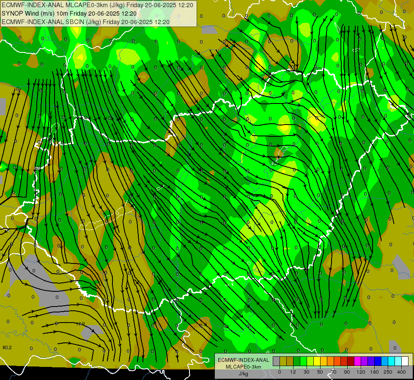414x380 pixels.
Task: Click the legend title 'MLCAPE0-3km'
Action: 243,367
